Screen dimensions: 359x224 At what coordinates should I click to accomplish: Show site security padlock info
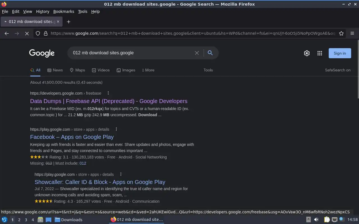click(46, 33)
